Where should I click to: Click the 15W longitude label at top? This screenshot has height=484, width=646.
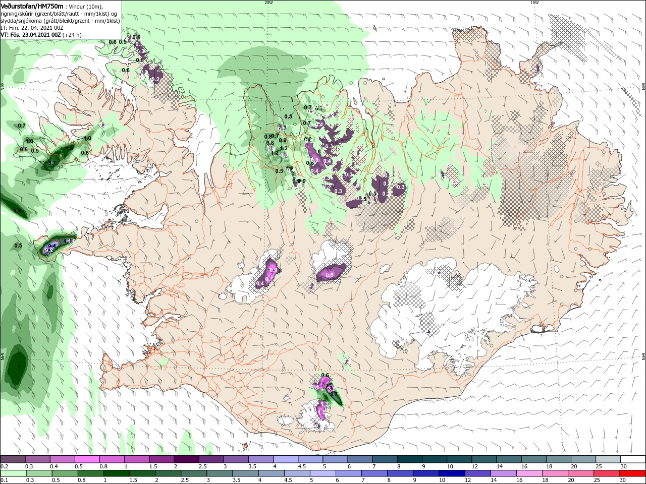(534, 3)
